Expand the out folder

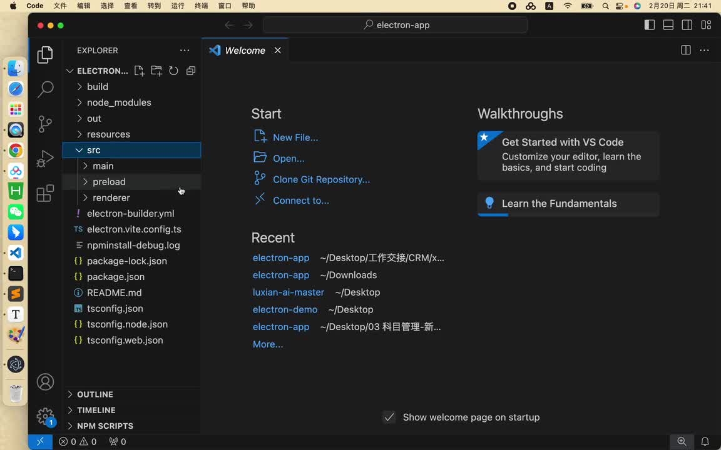pyautogui.click(x=131, y=119)
